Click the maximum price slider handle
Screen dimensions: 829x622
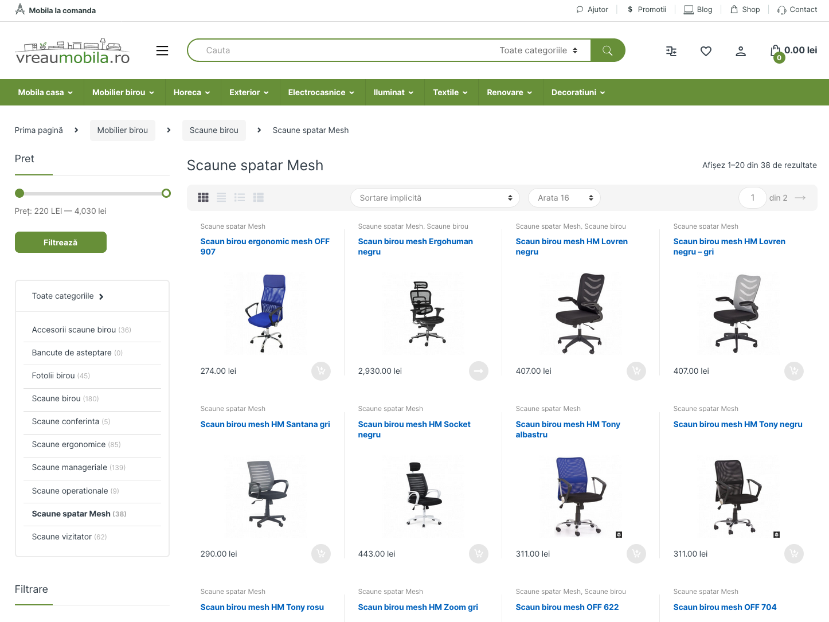pos(166,193)
